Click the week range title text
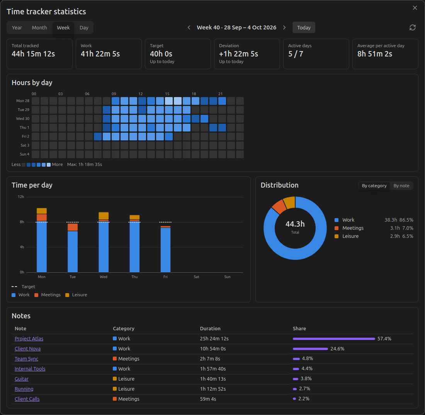425x415 pixels. [x=236, y=28]
